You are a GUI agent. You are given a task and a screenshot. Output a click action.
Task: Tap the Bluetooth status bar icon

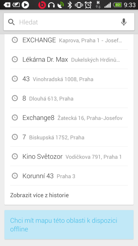point(70,5)
